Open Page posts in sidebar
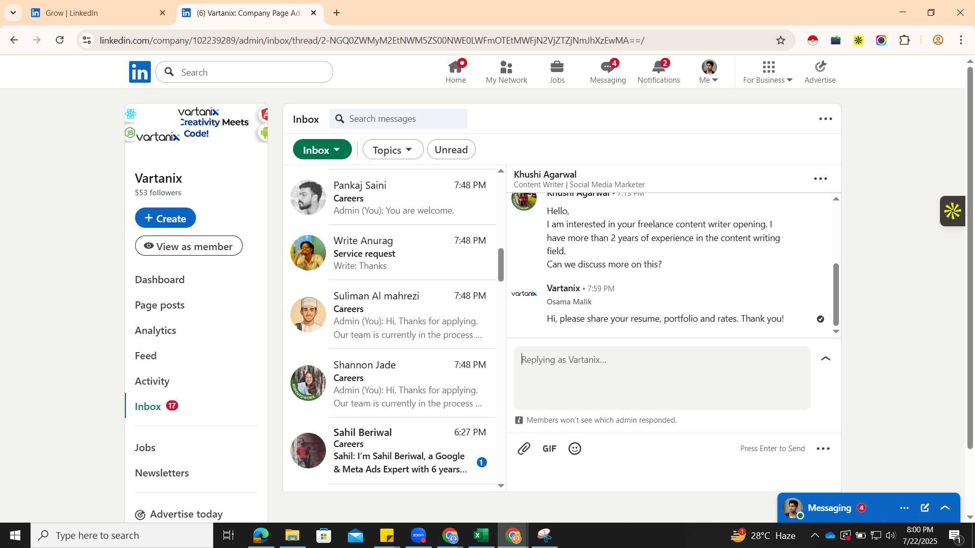Screen dimensions: 975x548 pyautogui.click(x=159, y=305)
